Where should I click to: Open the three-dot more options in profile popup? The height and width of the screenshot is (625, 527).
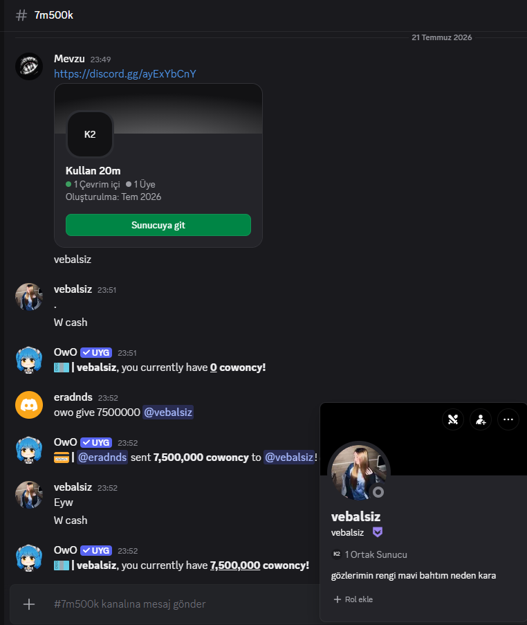(508, 419)
